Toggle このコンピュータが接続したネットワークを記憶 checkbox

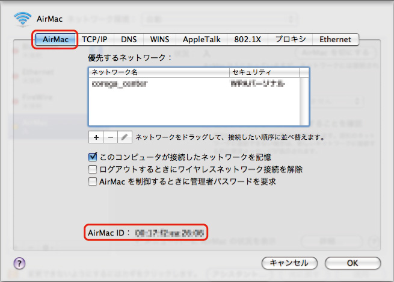pyautogui.click(x=93, y=157)
